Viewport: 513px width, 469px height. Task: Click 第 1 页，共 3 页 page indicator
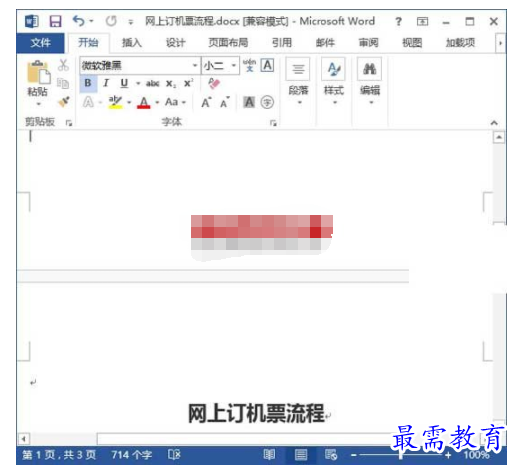59,455
